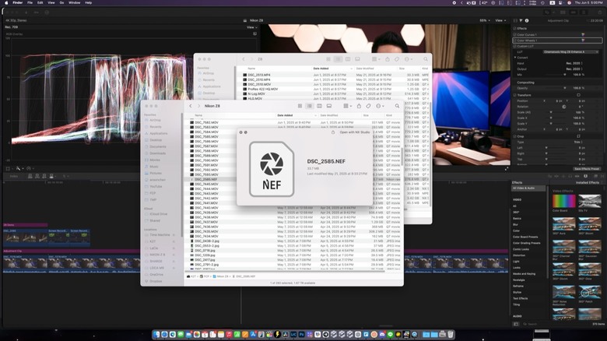Open Dropbox in the Finder sidebar
Viewport: 607px width, 341px height.
156,281
